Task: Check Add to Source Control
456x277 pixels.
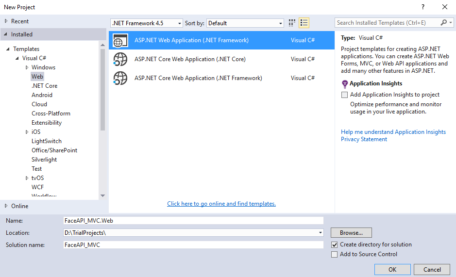Action: 335,254
